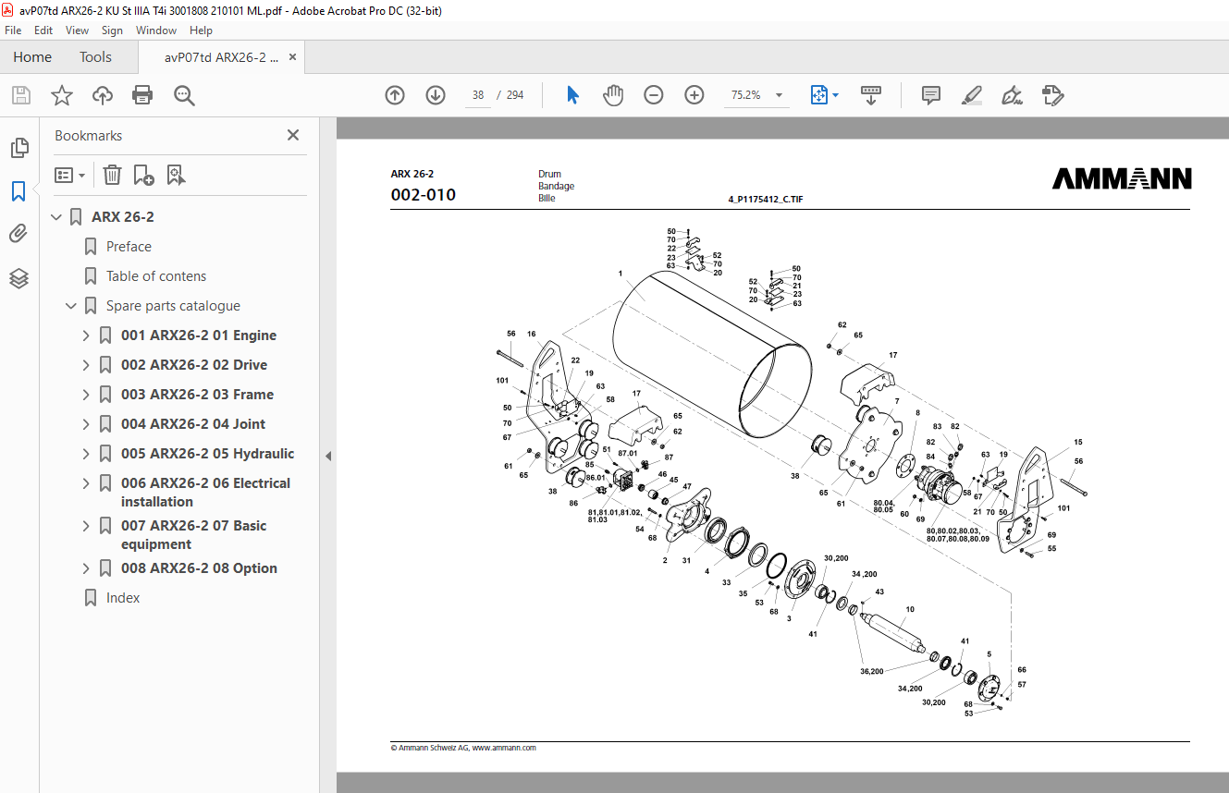1229x793 pixels.
Task: Open the Sign document pen tool
Action: click(x=1012, y=95)
